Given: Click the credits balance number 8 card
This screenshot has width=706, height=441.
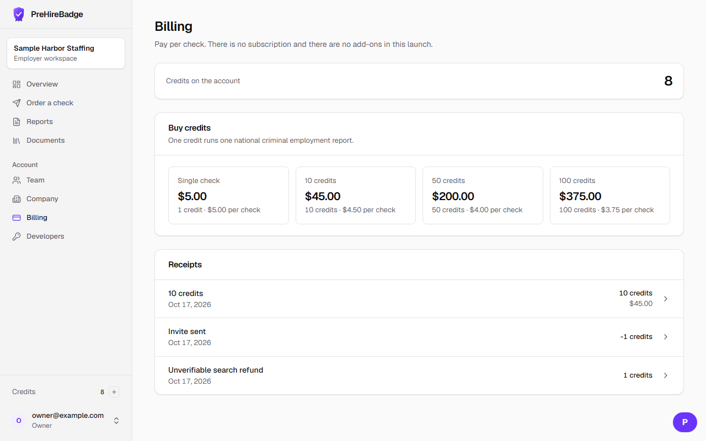Looking at the screenshot, I should (x=419, y=81).
